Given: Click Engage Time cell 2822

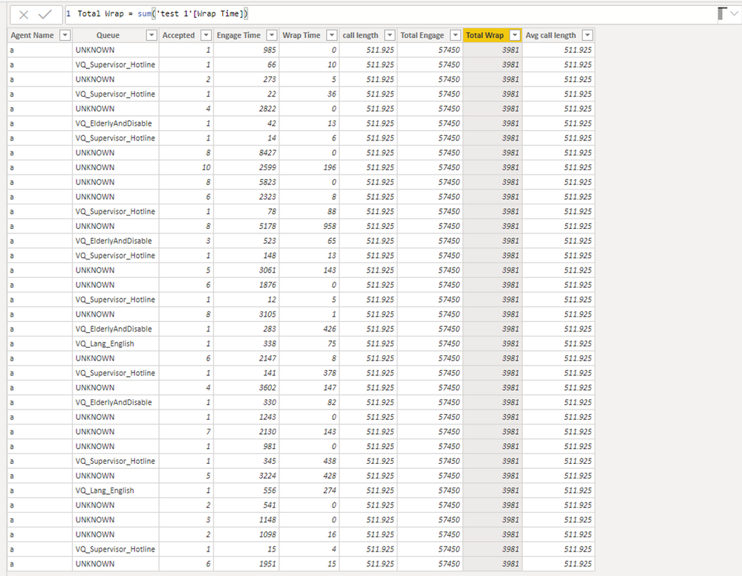Looking at the screenshot, I should pos(246,109).
